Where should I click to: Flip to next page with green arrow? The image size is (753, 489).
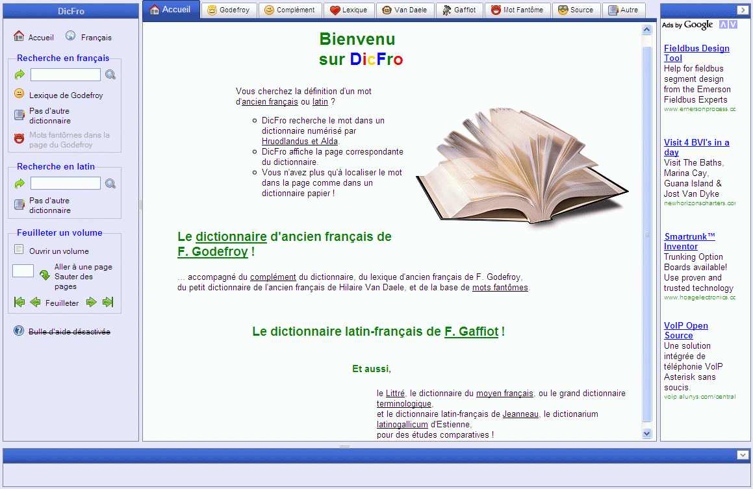(91, 302)
